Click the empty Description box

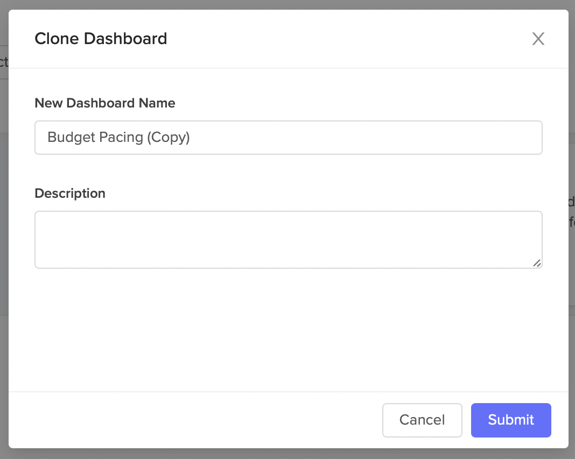[288, 239]
